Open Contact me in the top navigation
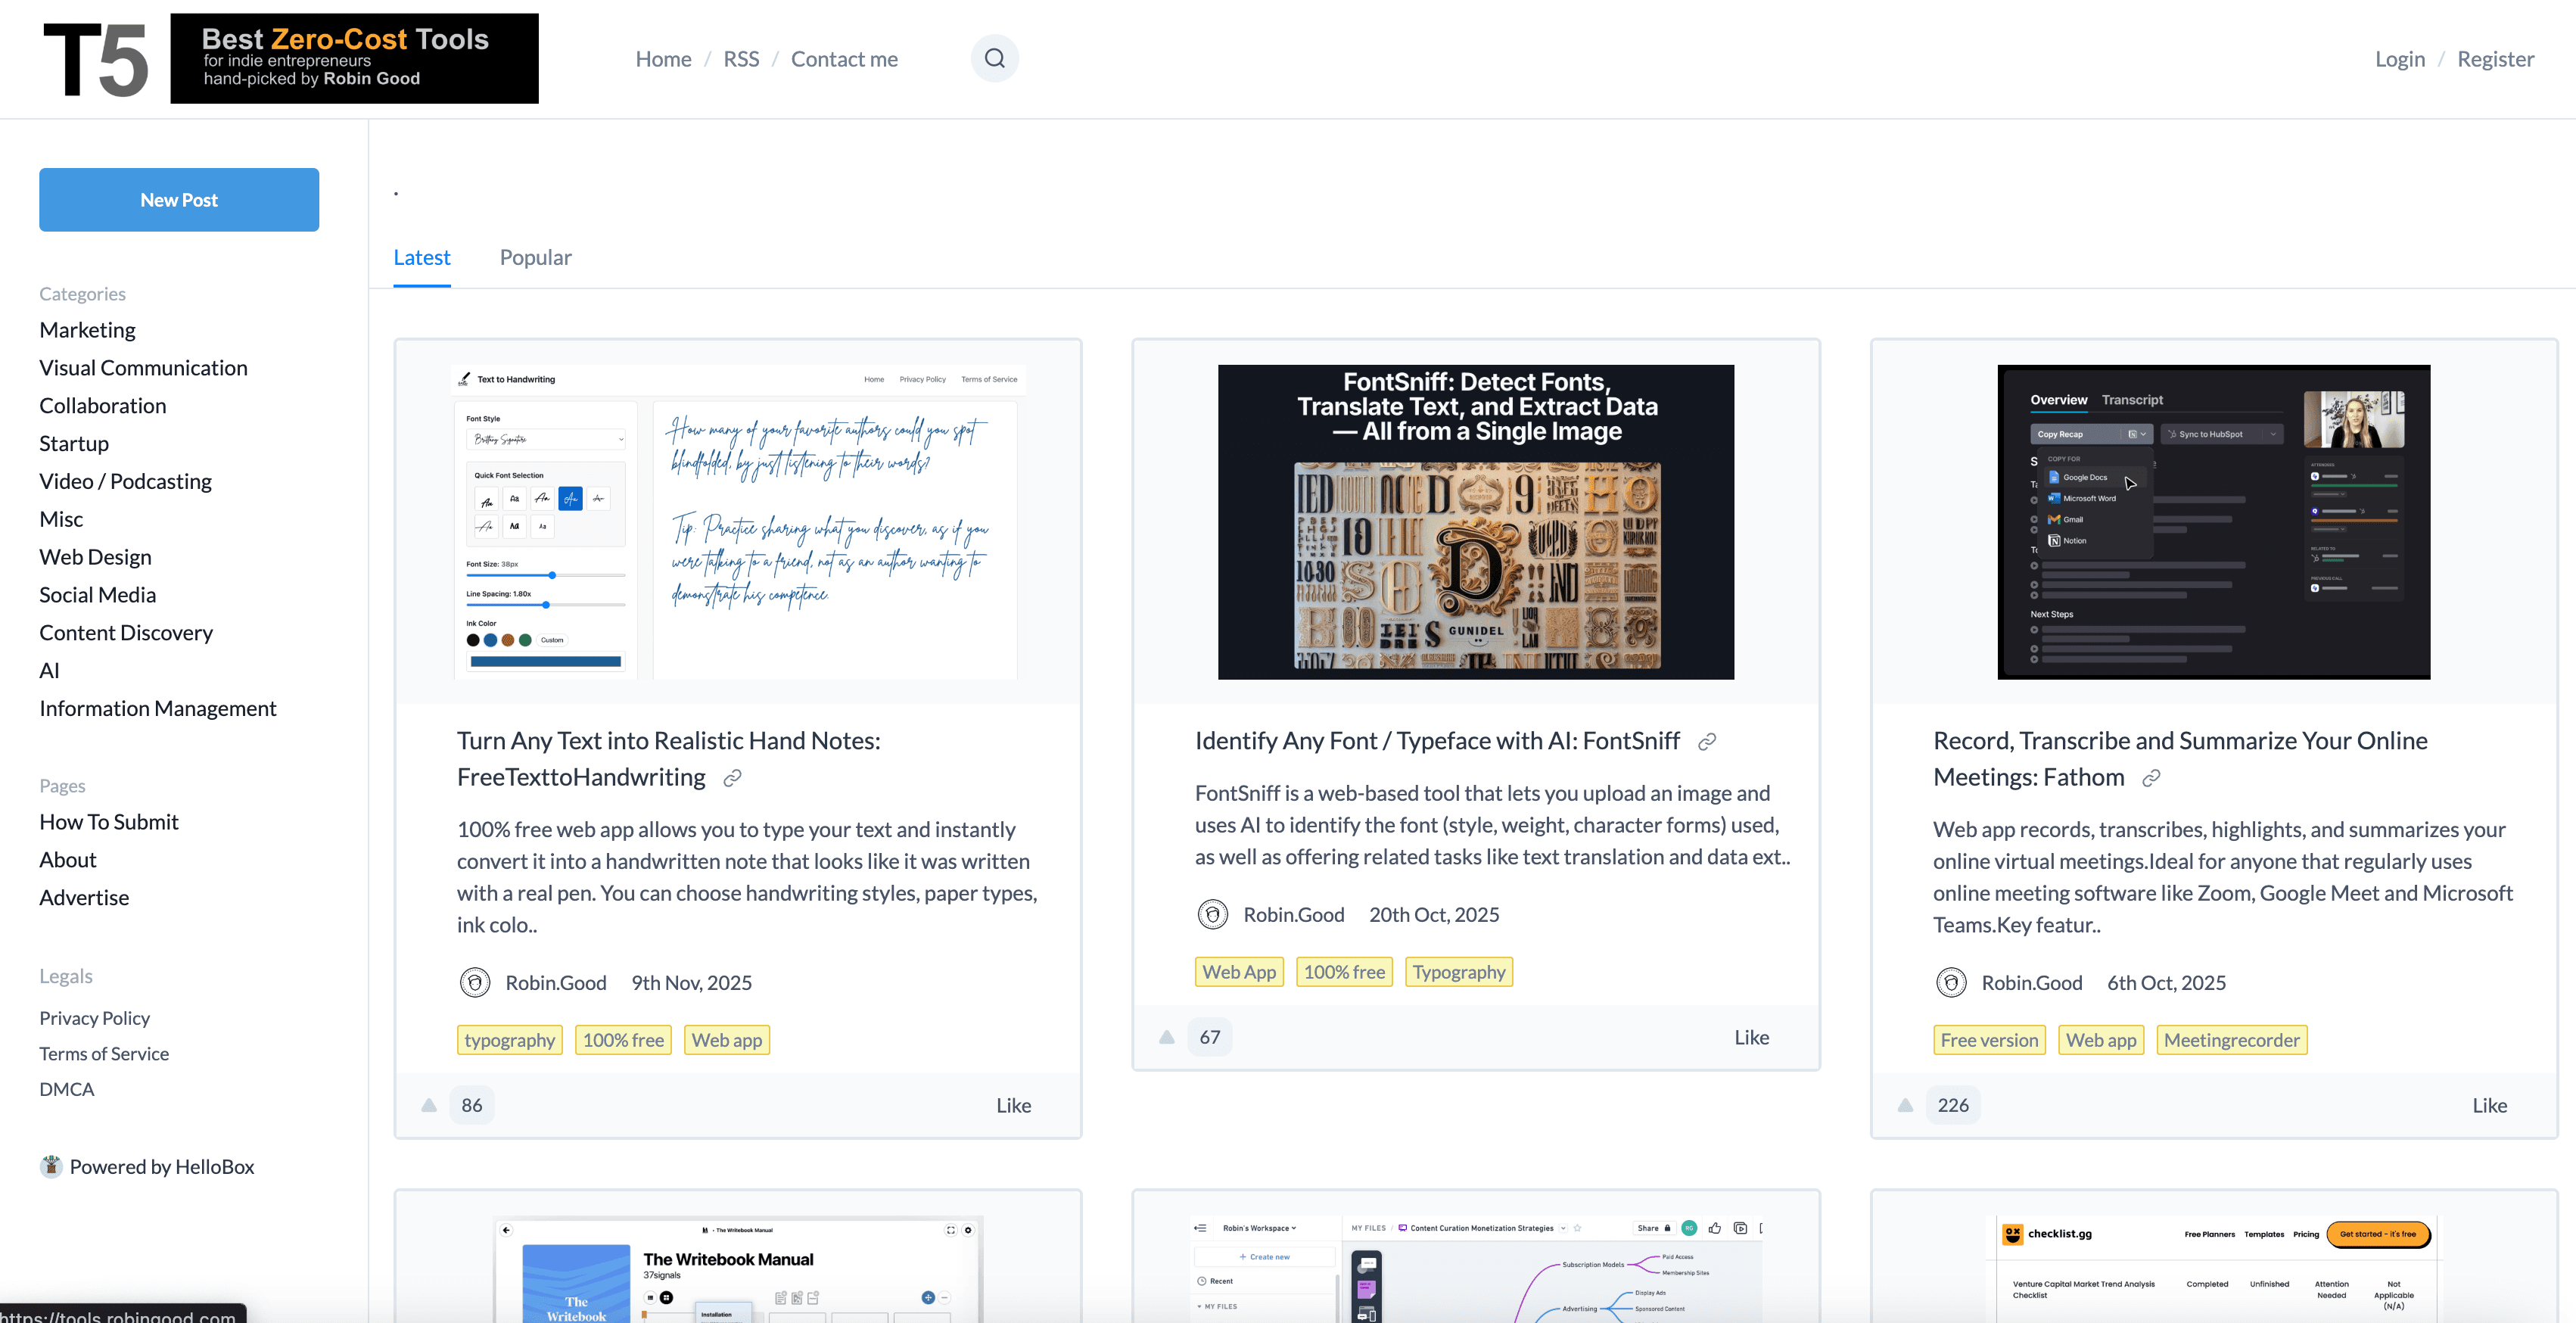The image size is (2576, 1323). coord(844,59)
